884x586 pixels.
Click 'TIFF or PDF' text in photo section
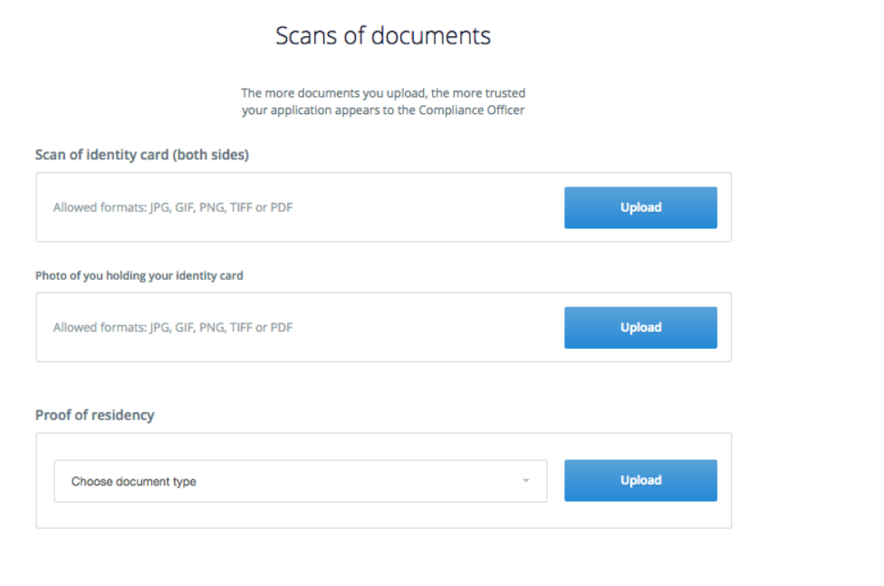[x=262, y=328]
